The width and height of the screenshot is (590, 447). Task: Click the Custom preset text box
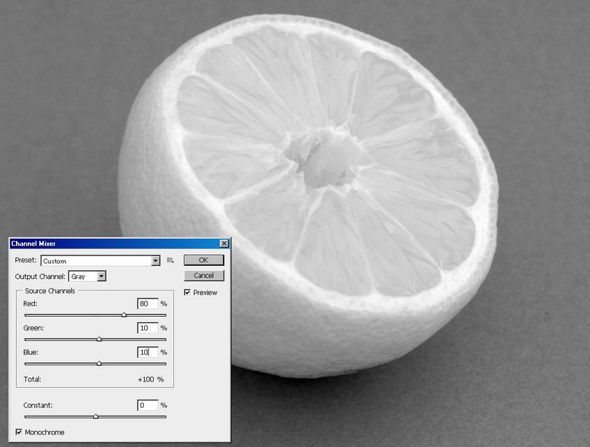pos(95,261)
